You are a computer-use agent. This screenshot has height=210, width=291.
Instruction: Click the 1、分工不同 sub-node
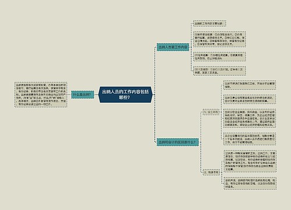pos(211,112)
